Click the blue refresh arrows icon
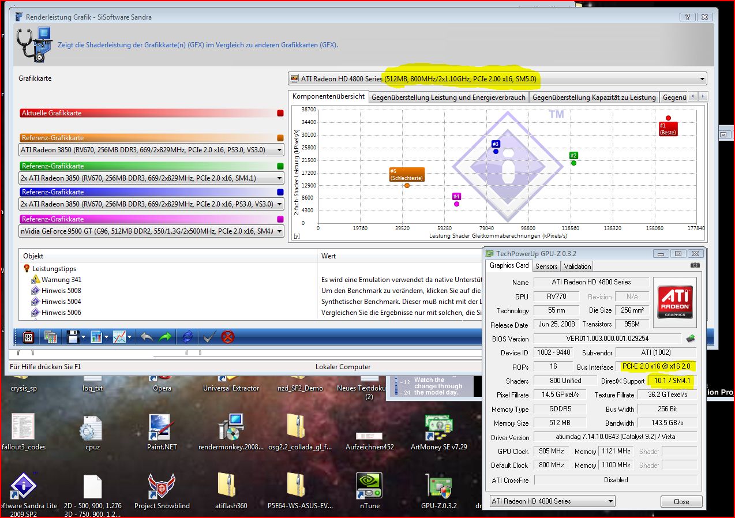 pyautogui.click(x=188, y=337)
